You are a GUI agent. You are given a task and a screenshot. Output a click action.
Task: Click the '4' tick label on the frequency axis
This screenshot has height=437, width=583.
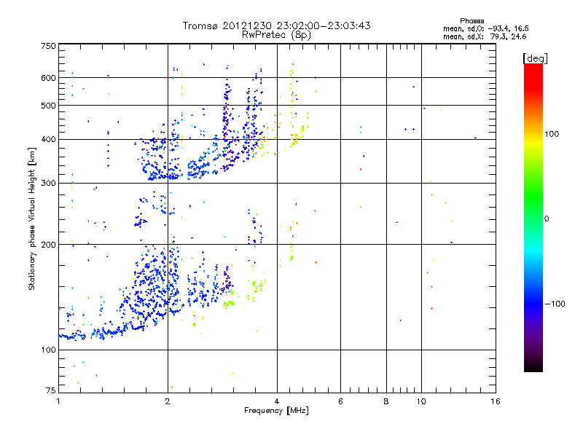click(x=277, y=401)
